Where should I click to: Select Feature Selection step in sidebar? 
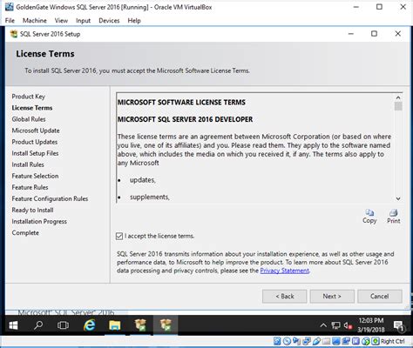click(x=35, y=176)
